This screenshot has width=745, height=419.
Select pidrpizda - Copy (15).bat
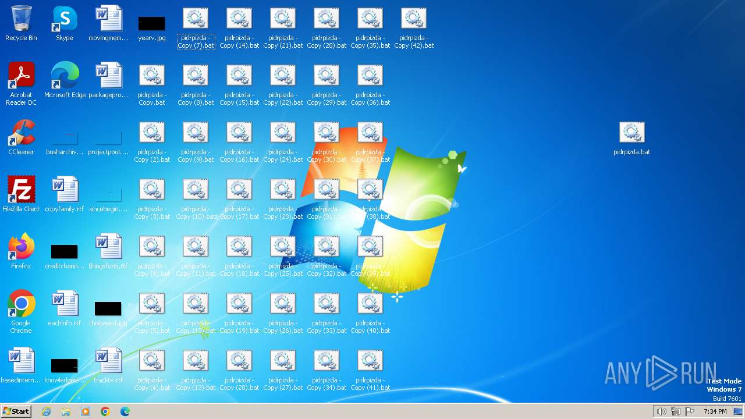click(239, 84)
